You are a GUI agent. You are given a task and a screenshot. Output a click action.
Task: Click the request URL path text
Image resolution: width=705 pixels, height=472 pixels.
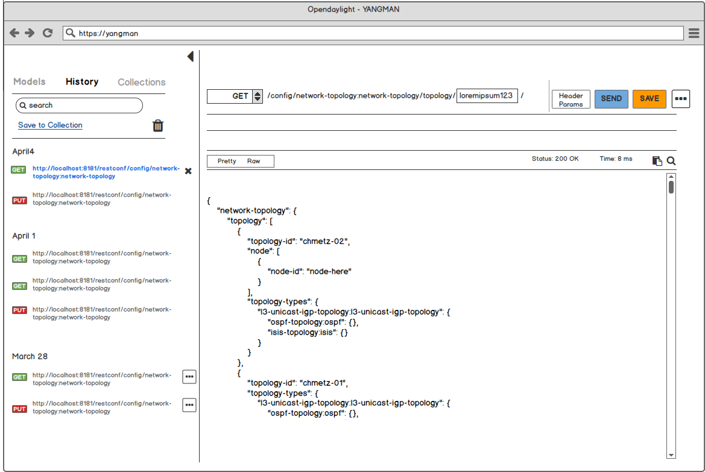[x=361, y=96]
